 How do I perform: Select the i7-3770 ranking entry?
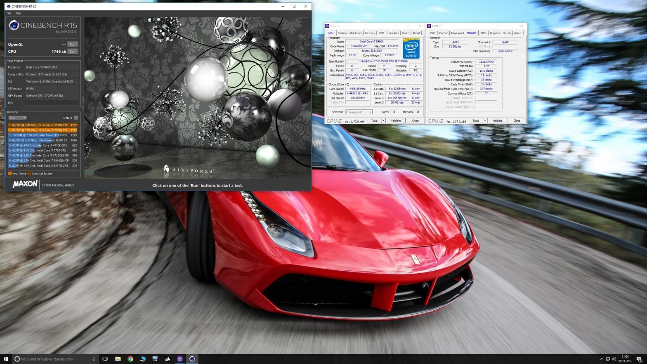(43, 150)
